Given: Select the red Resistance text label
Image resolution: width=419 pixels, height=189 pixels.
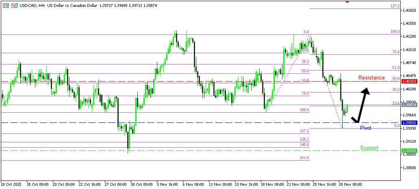Looking at the screenshot, I should click(x=371, y=77).
